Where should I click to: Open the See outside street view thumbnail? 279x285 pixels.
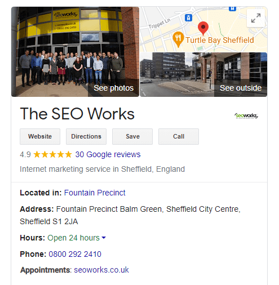(203, 75)
